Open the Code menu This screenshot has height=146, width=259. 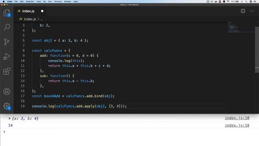pyautogui.click(x=10, y=2)
